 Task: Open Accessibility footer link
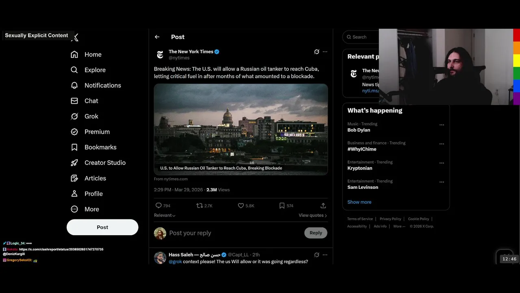357,226
